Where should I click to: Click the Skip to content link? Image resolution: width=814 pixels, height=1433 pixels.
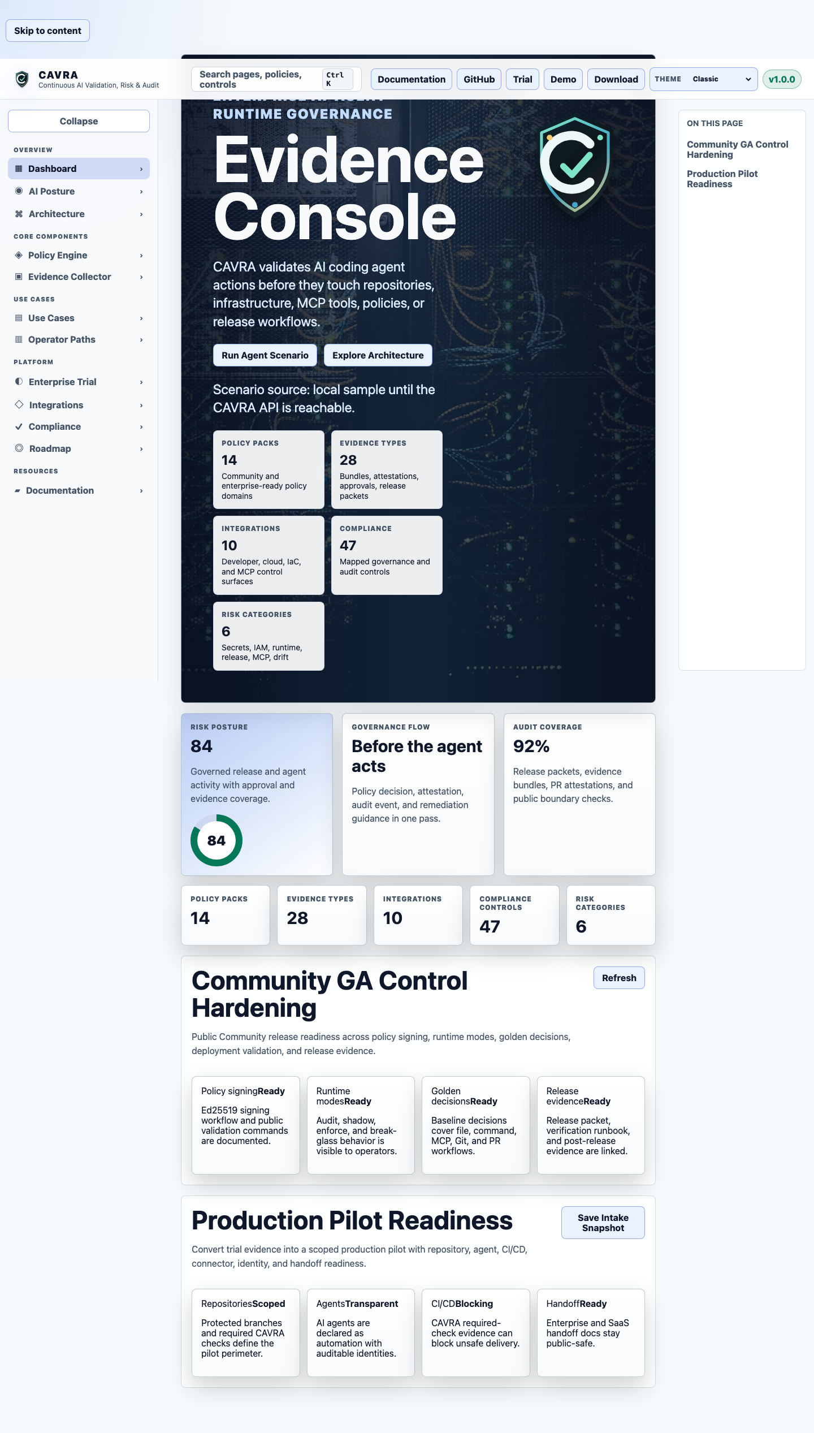(47, 31)
